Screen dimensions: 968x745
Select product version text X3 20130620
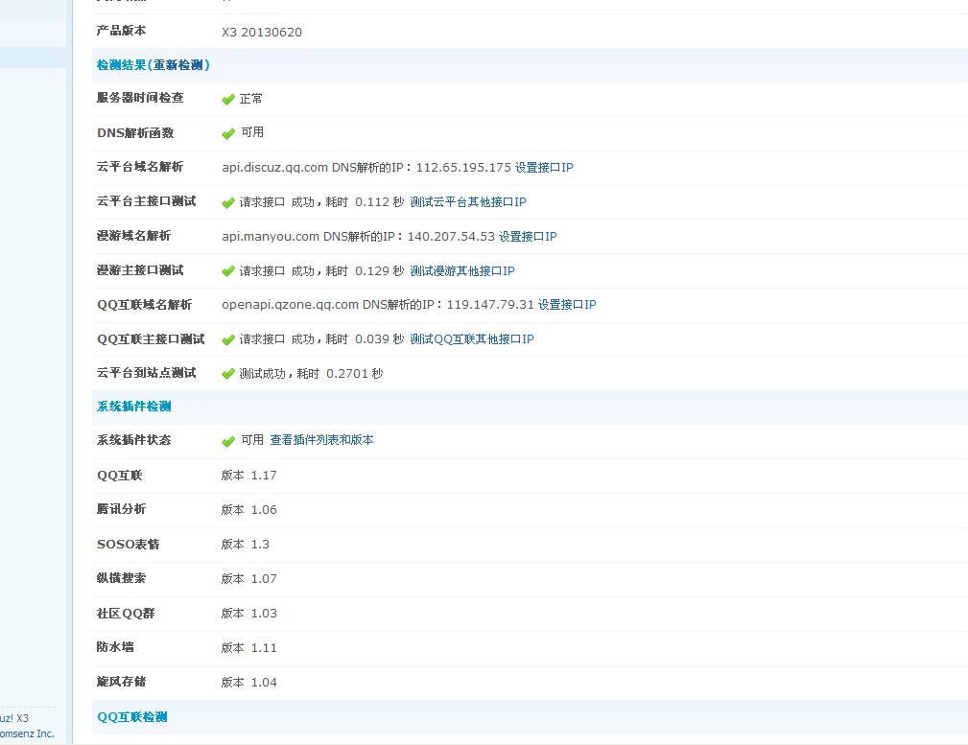(x=262, y=32)
